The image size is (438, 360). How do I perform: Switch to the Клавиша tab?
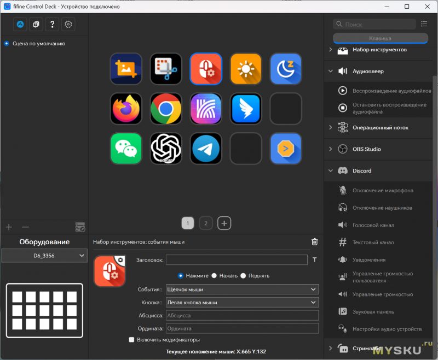[380, 38]
